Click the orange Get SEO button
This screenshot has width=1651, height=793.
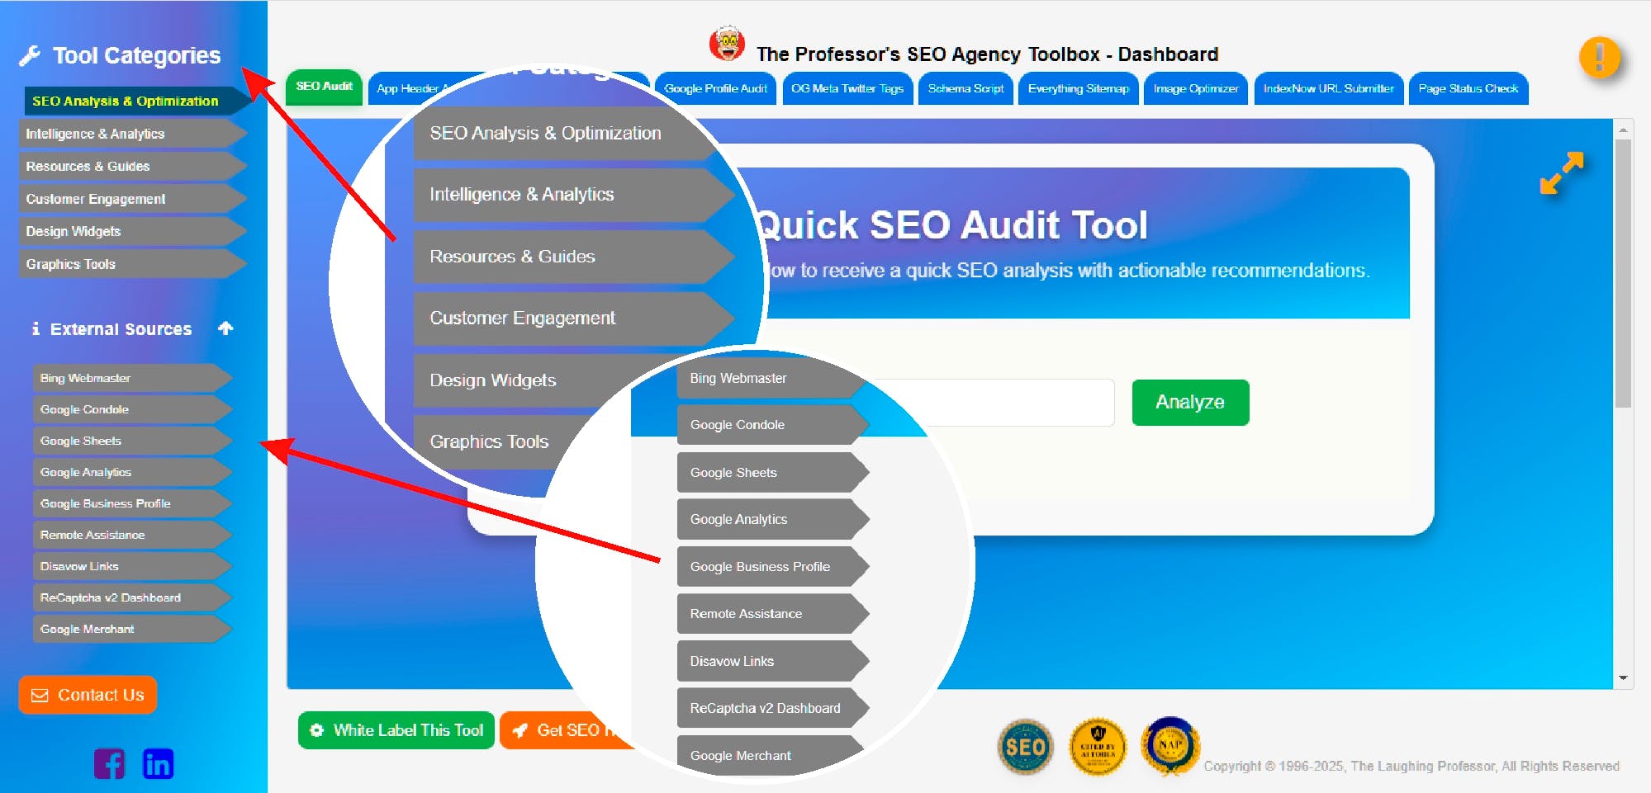click(565, 730)
